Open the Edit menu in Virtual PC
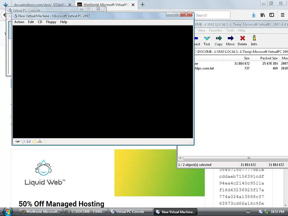 [x=31, y=22]
